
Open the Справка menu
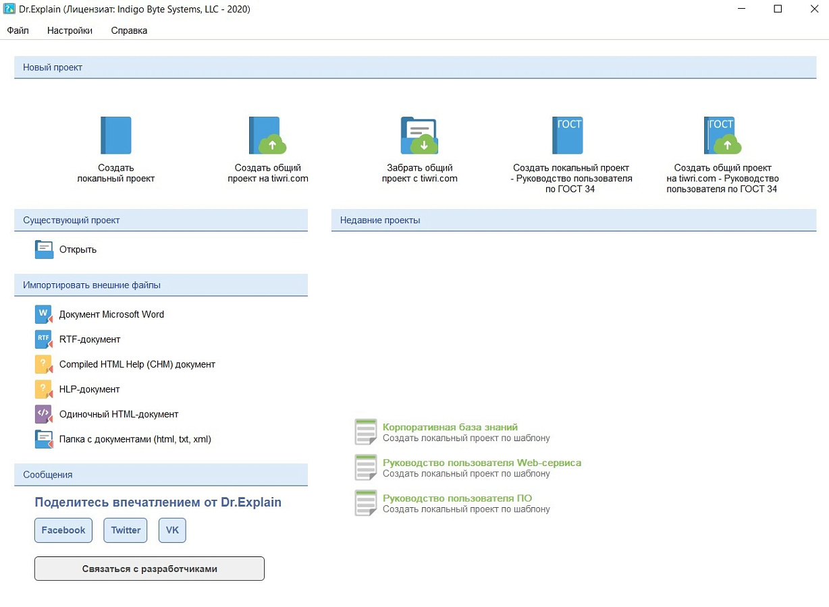tap(129, 30)
